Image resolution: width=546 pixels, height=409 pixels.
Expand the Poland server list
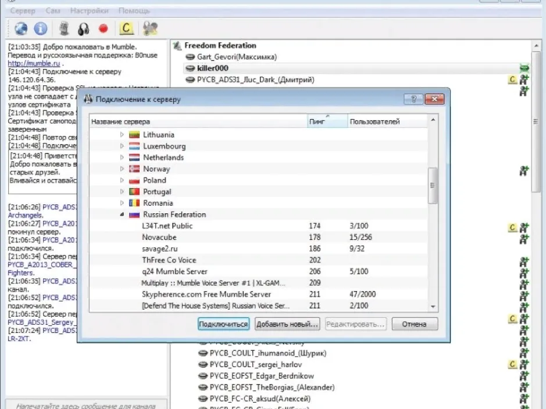(x=122, y=180)
